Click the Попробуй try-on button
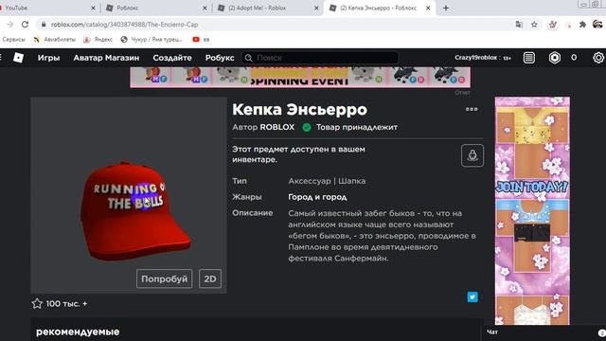This screenshot has width=606, height=341. pyautogui.click(x=164, y=278)
